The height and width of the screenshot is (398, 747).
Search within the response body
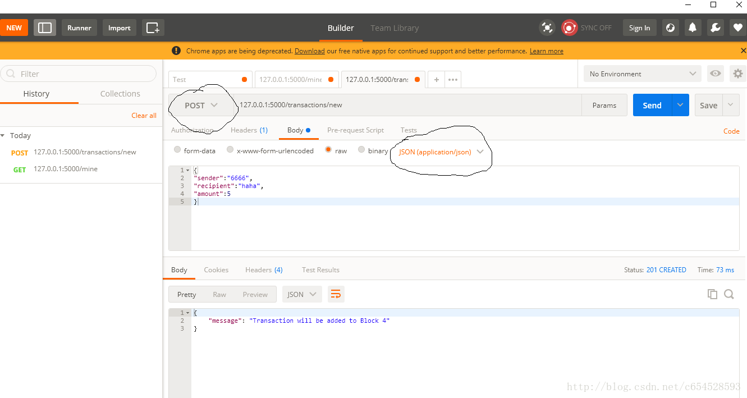click(729, 294)
